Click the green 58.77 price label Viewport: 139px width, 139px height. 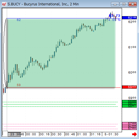point(129,104)
